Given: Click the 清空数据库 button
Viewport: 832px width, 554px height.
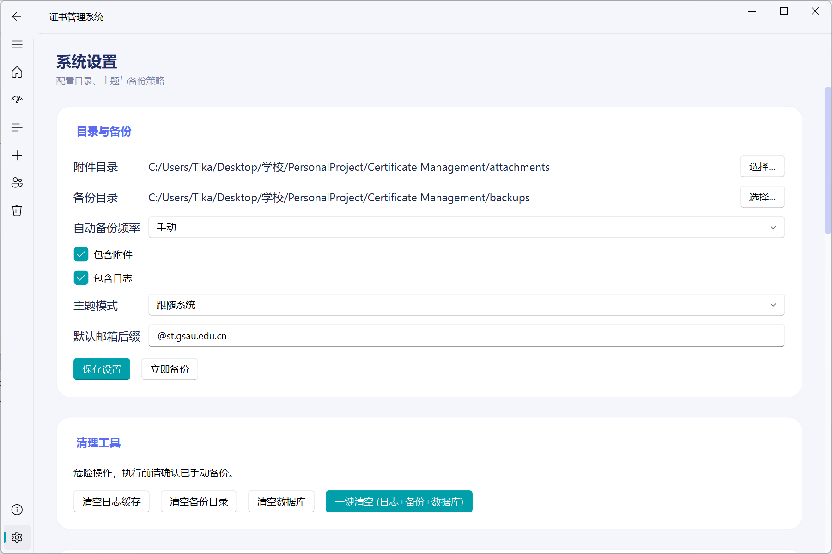Looking at the screenshot, I should 281,501.
